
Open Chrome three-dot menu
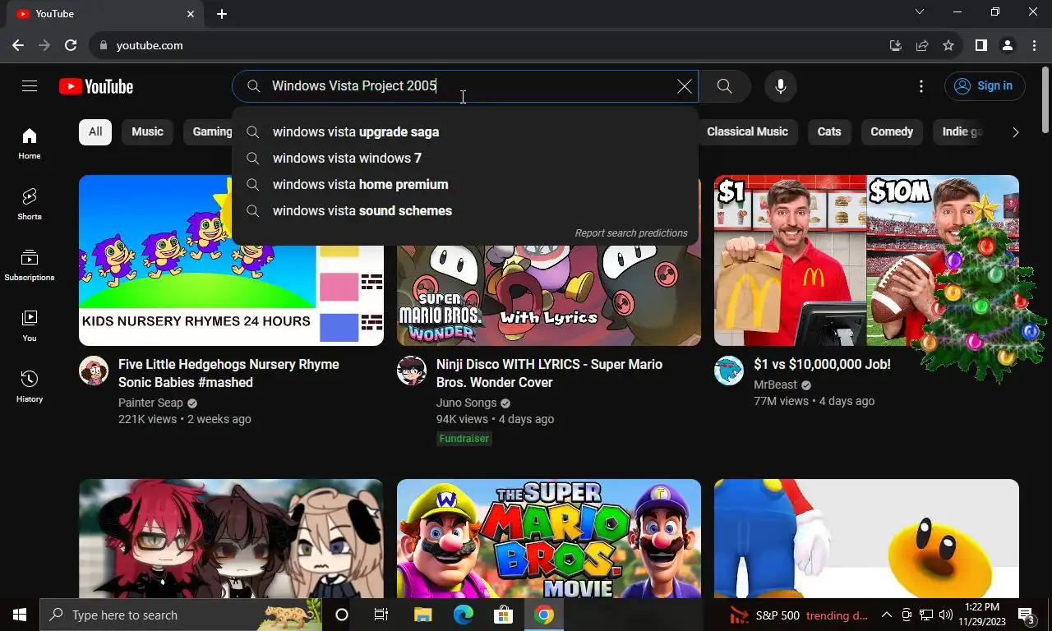click(x=1033, y=45)
